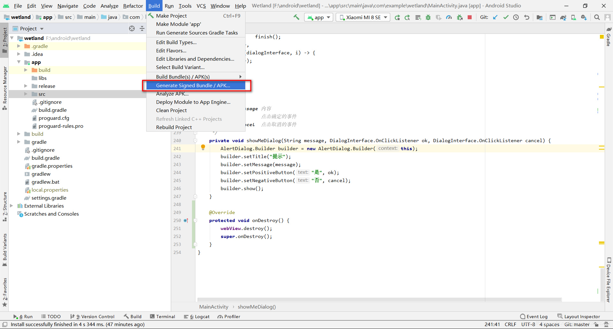This screenshot has width=613, height=329.
Task: Open the Refactor menu
Action: point(133,6)
